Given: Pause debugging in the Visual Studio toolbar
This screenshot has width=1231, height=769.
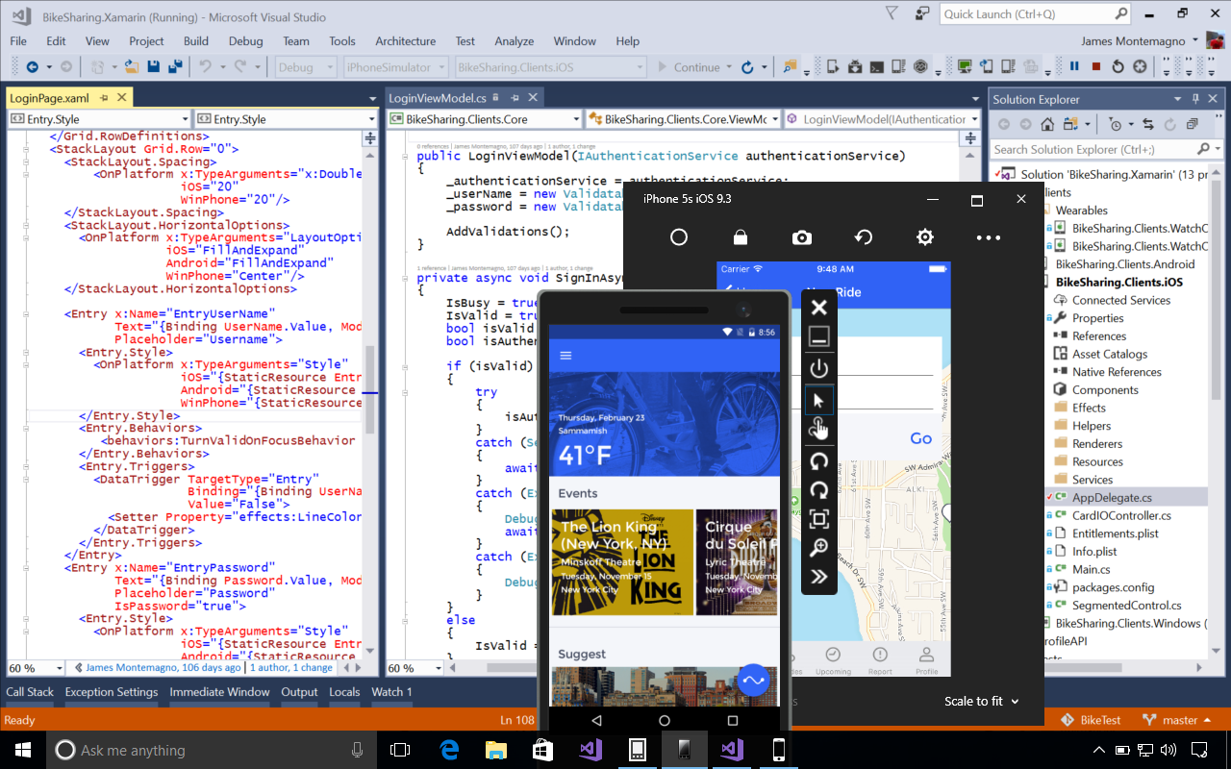Looking at the screenshot, I should point(1073,67).
